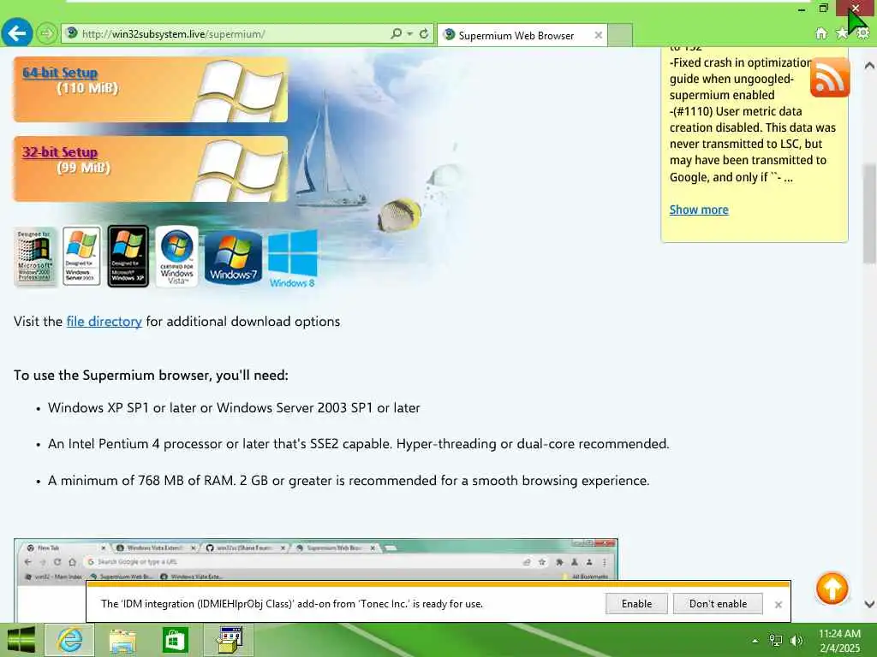Click the search magnifier in address bar
This screenshot has height=657, width=877.
(x=396, y=33)
